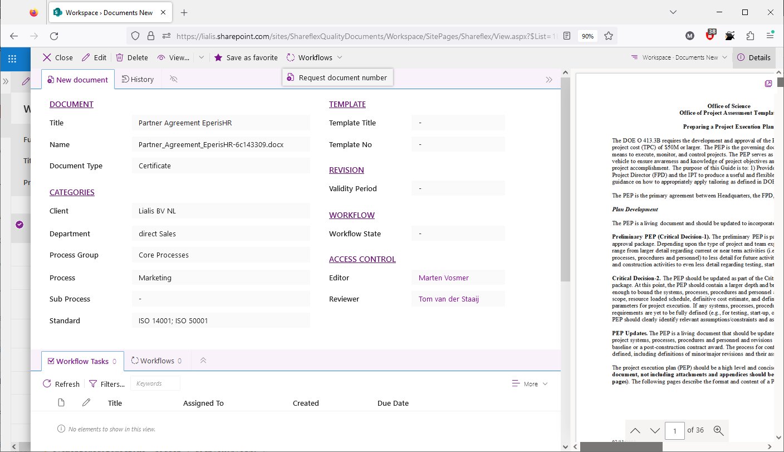Viewport: 784px width, 452px height.
Task: Open the red ad blocker extension with 38 badge
Action: 710,35
